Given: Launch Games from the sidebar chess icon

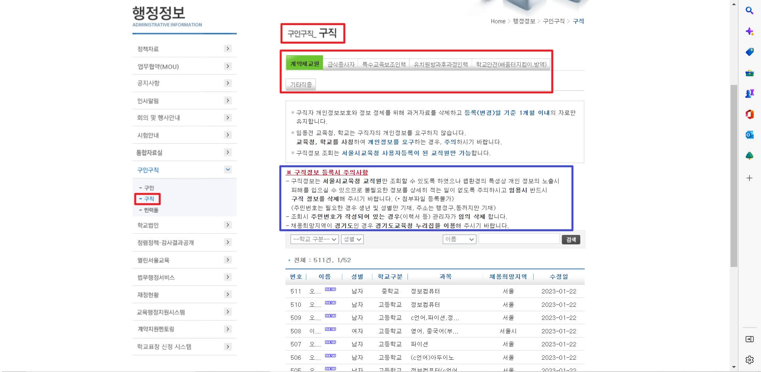Looking at the screenshot, I should tap(750, 94).
